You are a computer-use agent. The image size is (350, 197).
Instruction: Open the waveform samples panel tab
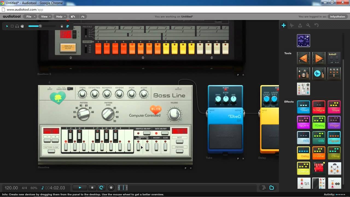pyautogui.click(x=292, y=25)
